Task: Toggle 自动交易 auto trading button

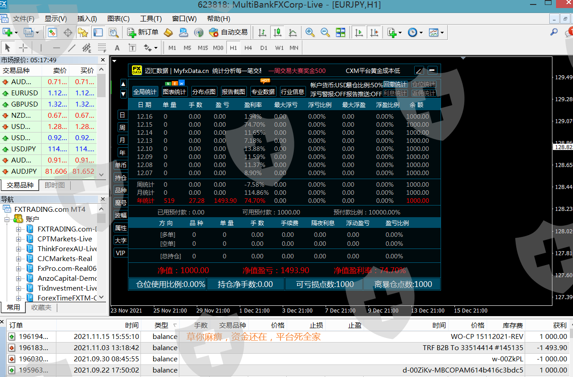Action: tap(229, 32)
